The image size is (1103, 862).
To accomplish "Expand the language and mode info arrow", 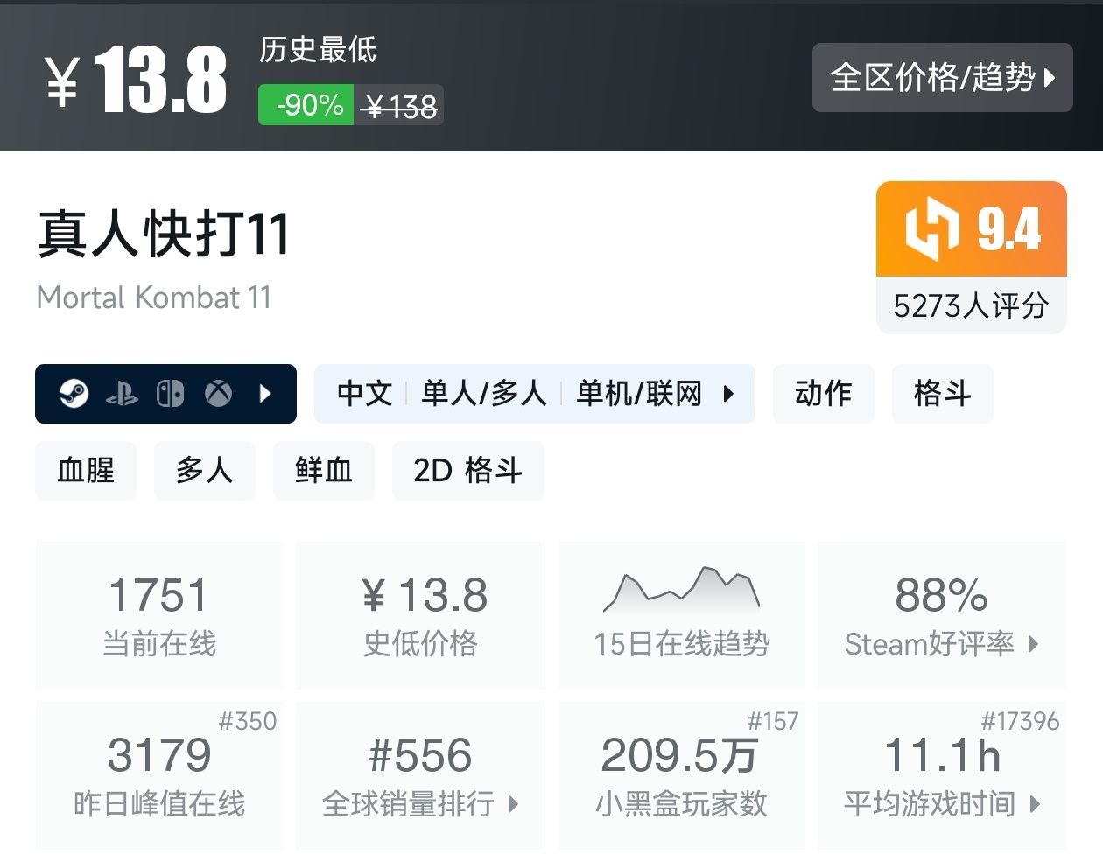I will (x=728, y=394).
